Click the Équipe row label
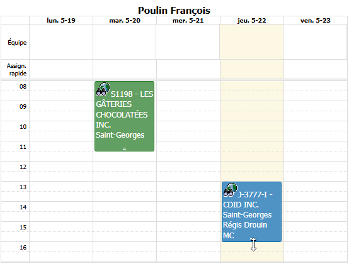349x264 pixels. pyautogui.click(x=17, y=42)
